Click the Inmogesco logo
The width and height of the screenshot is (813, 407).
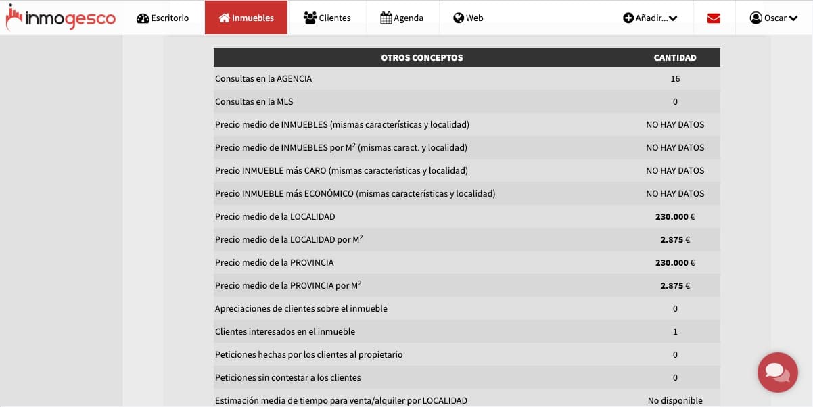click(61, 18)
